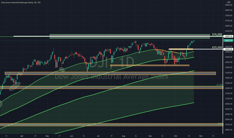The image size is (234, 138).
Task: Click the $35,000 text annotation
Action: [217, 47]
